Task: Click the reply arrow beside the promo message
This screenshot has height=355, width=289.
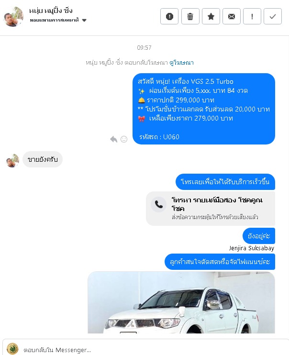Action: click(x=114, y=139)
